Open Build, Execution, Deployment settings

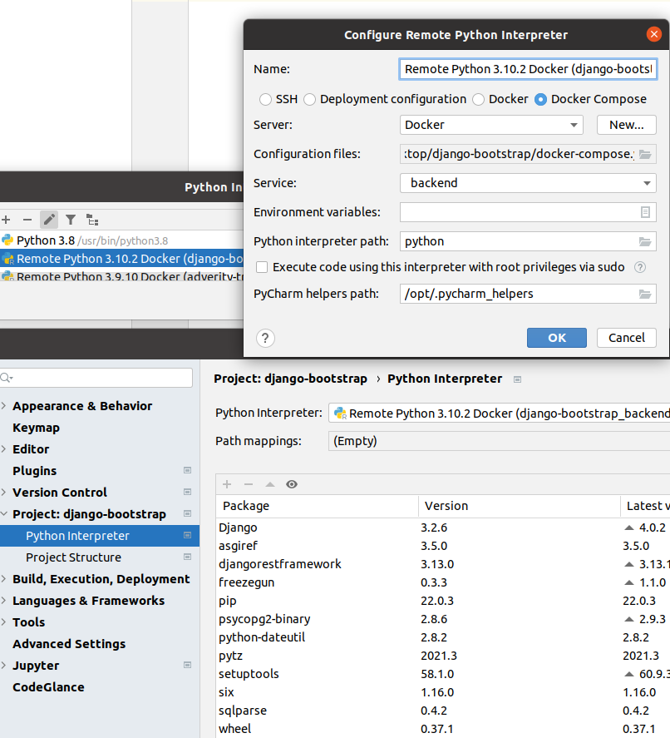[x=99, y=578]
